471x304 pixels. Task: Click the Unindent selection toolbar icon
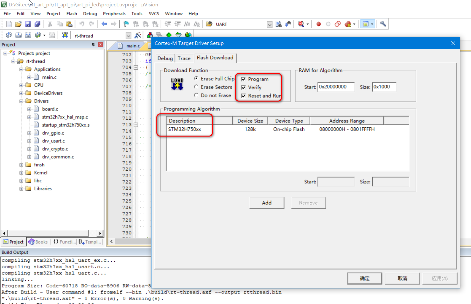click(178, 24)
